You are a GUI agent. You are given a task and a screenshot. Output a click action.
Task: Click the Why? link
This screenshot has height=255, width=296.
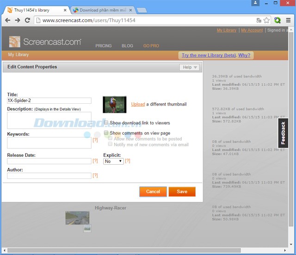[x=244, y=55]
